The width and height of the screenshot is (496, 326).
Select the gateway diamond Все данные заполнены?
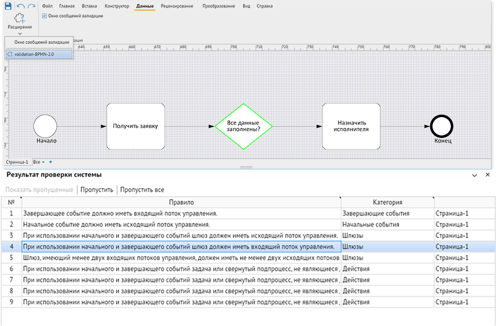pos(244,126)
